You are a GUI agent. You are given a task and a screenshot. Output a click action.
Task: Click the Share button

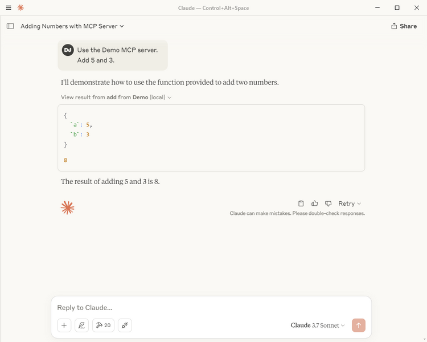[x=404, y=26]
